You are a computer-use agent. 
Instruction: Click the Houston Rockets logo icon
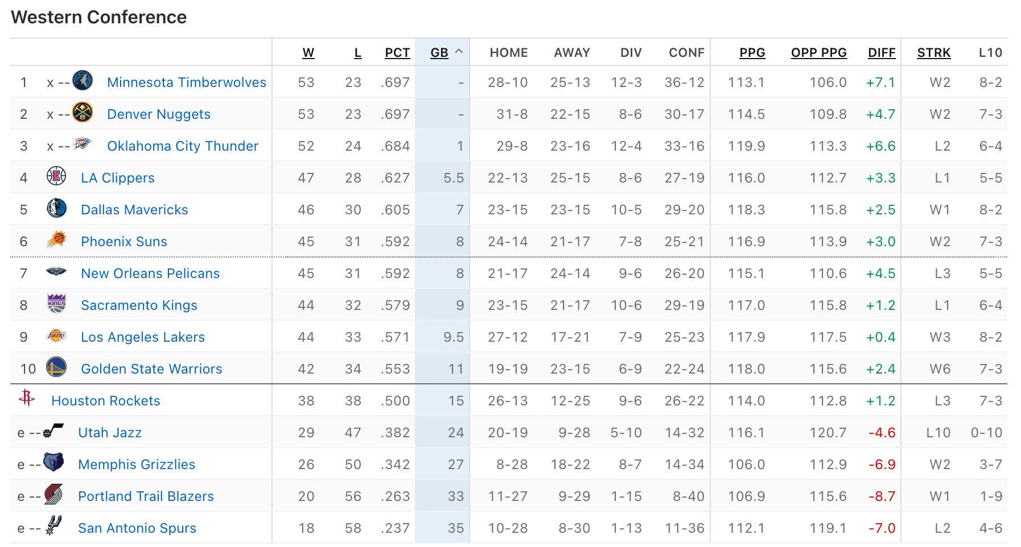(27, 399)
